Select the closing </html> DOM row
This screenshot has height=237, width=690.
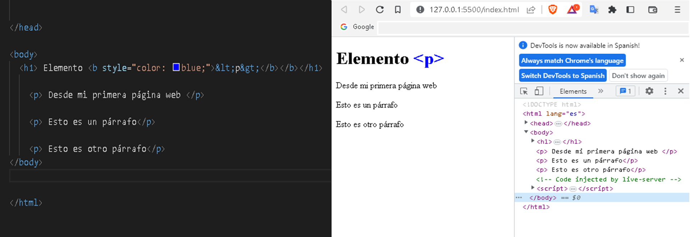pos(536,207)
